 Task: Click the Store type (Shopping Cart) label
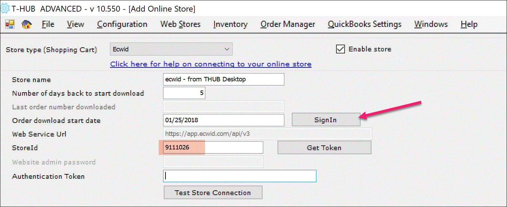(51, 50)
